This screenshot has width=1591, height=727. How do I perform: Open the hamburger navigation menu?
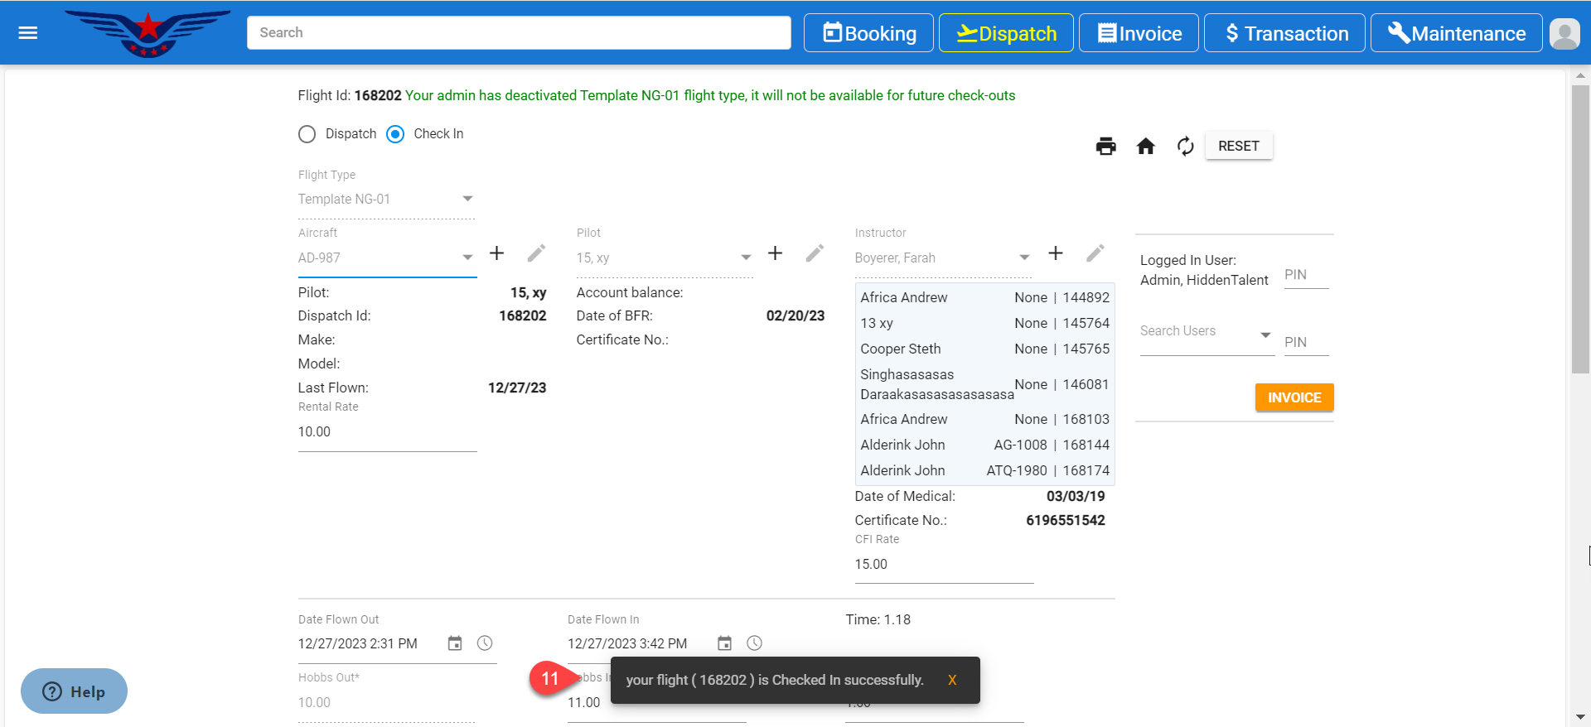pyautogui.click(x=28, y=33)
